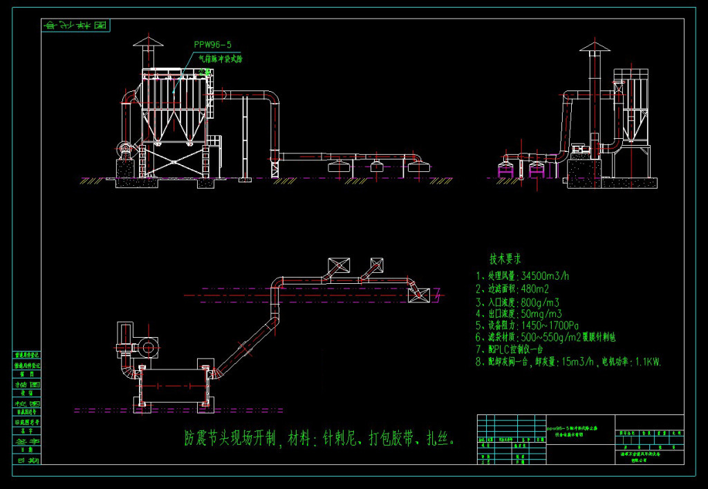Select the leftmost square hood in plan view

(x=337, y=266)
